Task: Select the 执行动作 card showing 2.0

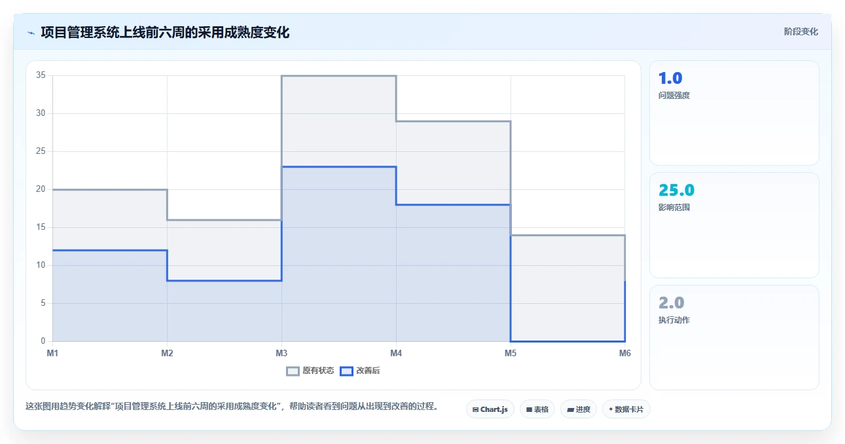Action: 734,337
